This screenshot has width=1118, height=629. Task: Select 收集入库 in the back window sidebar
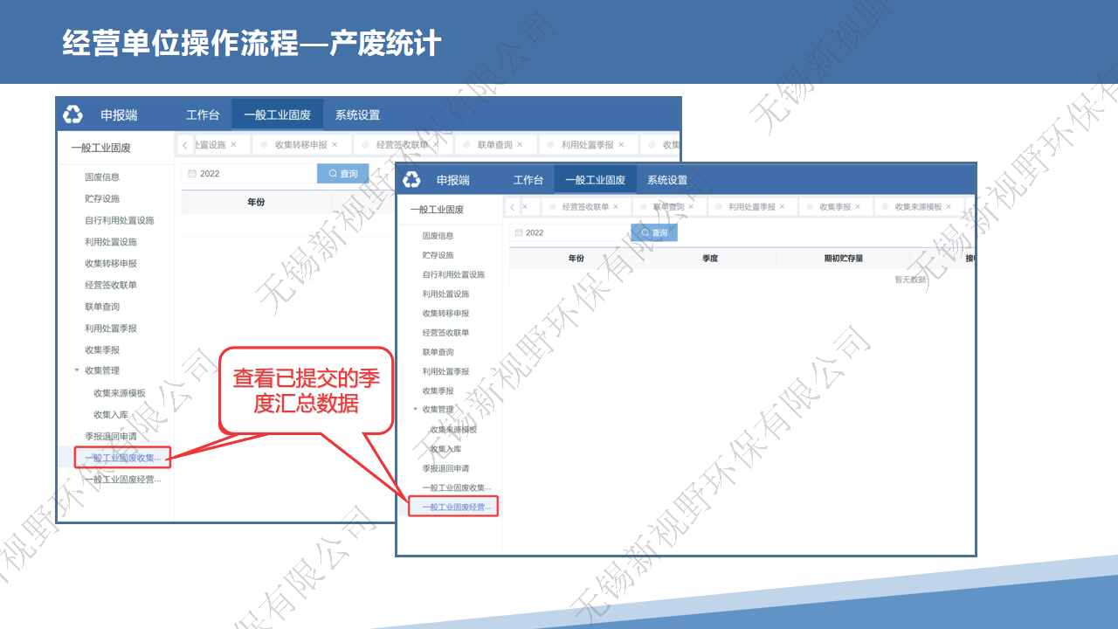click(111, 415)
